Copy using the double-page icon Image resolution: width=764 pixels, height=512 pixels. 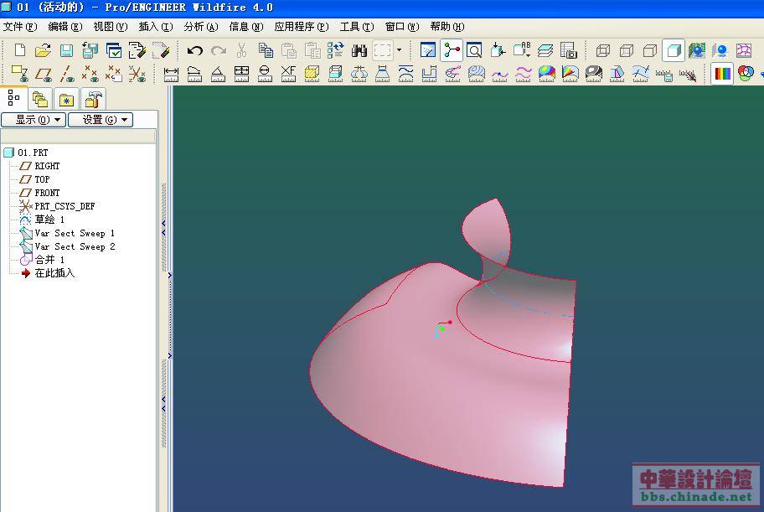265,50
